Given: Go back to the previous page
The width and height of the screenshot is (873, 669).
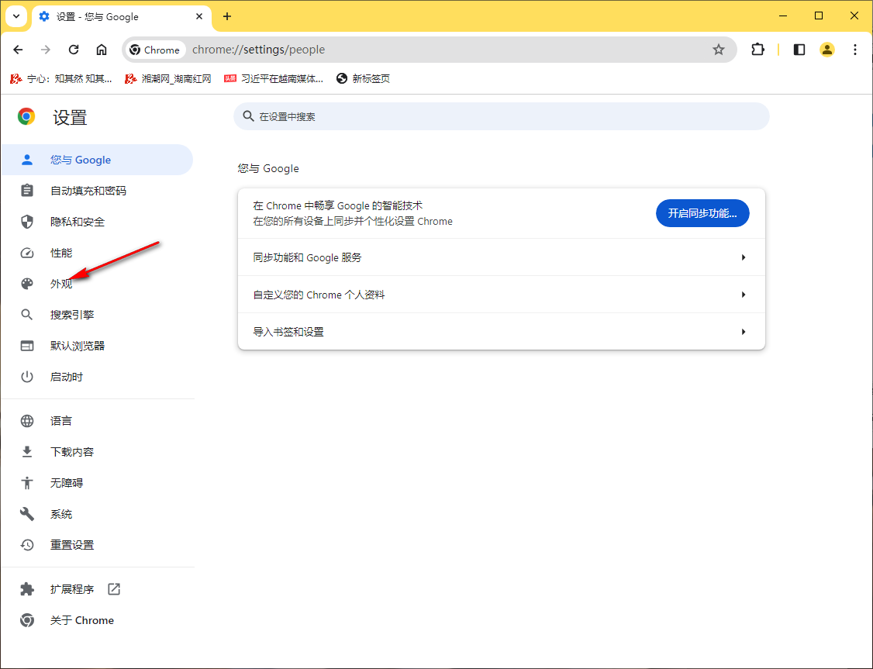Looking at the screenshot, I should coord(18,50).
